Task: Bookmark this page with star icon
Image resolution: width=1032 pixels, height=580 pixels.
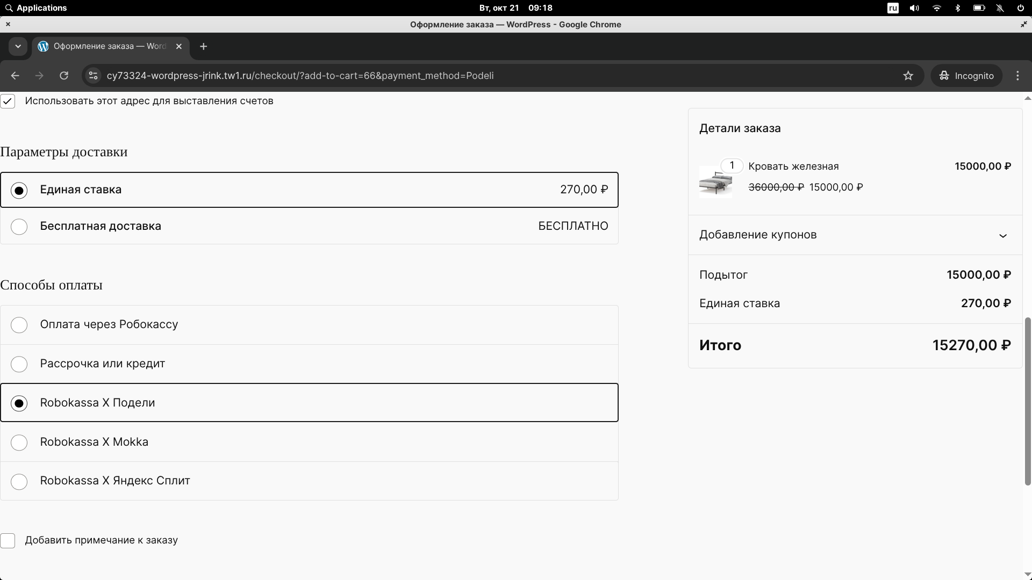Action: pos(908,76)
